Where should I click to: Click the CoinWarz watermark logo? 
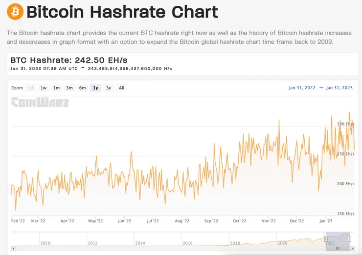coord(40,102)
